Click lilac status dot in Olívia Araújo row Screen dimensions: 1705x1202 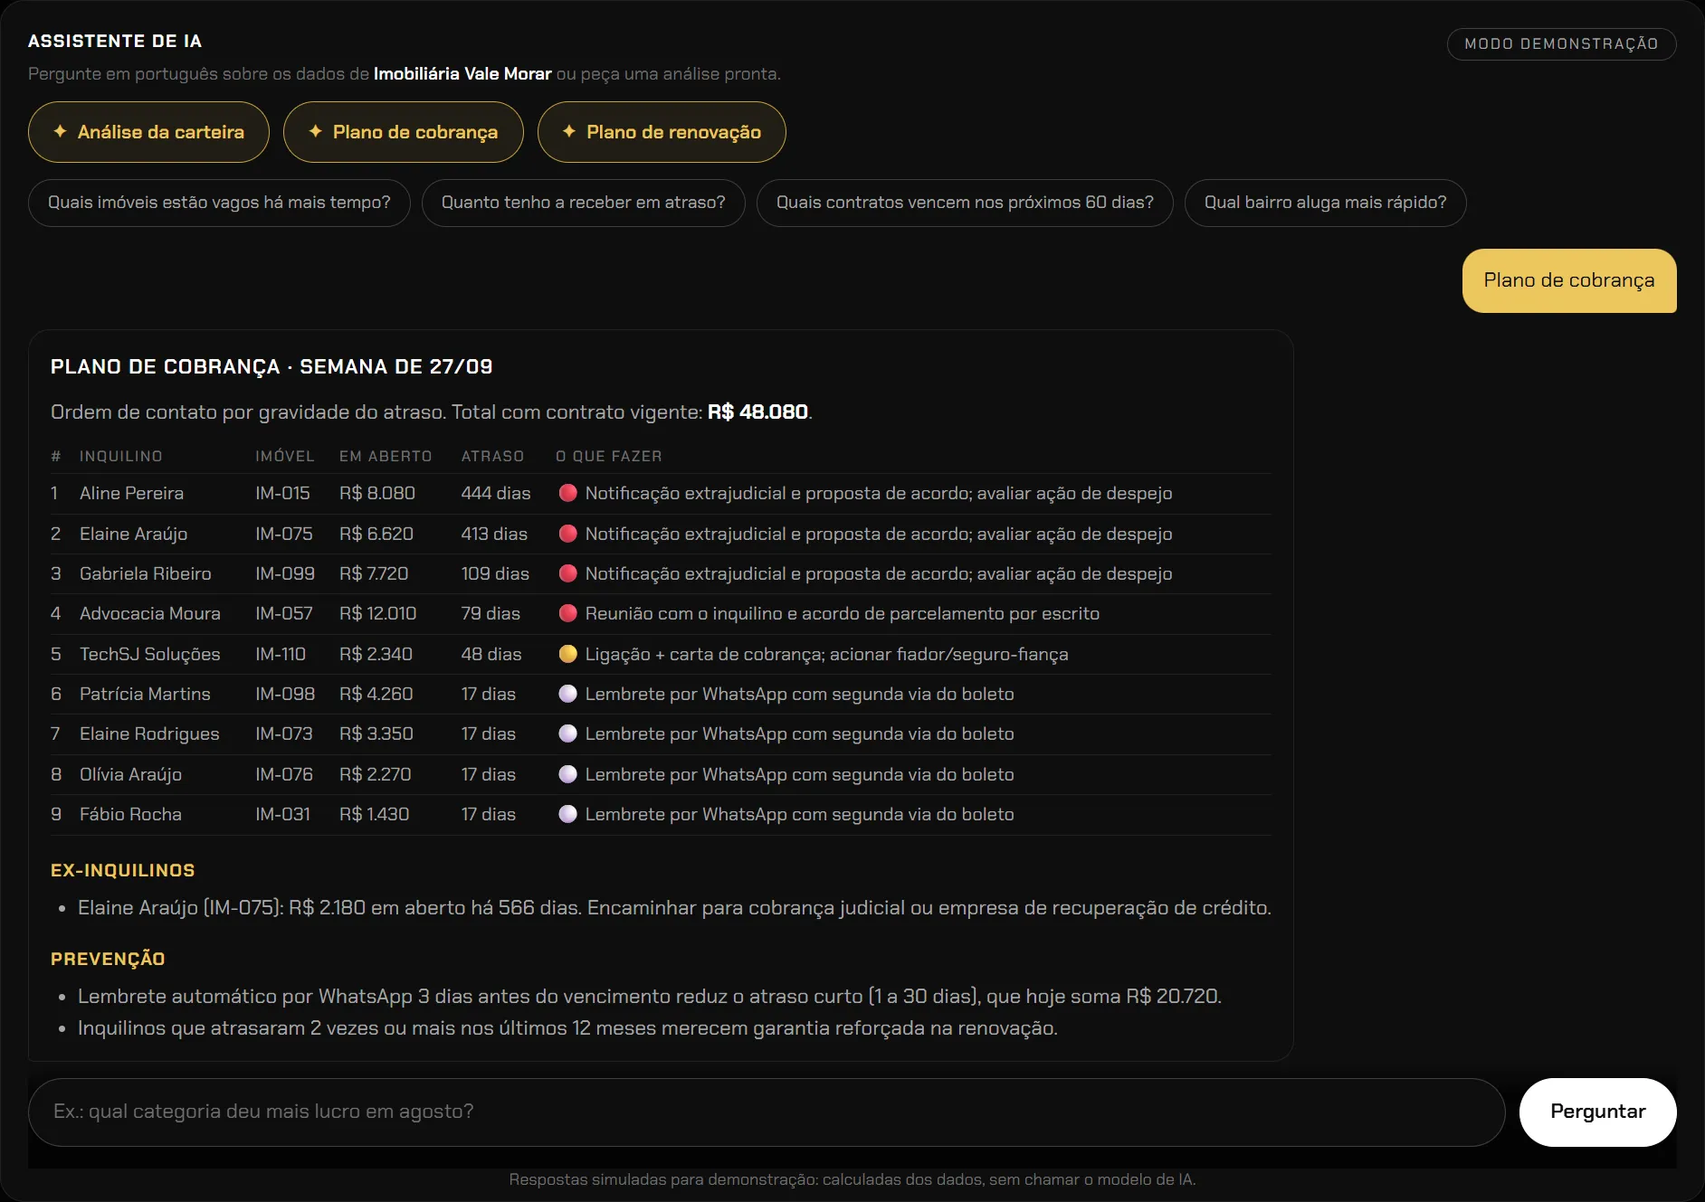(x=568, y=774)
